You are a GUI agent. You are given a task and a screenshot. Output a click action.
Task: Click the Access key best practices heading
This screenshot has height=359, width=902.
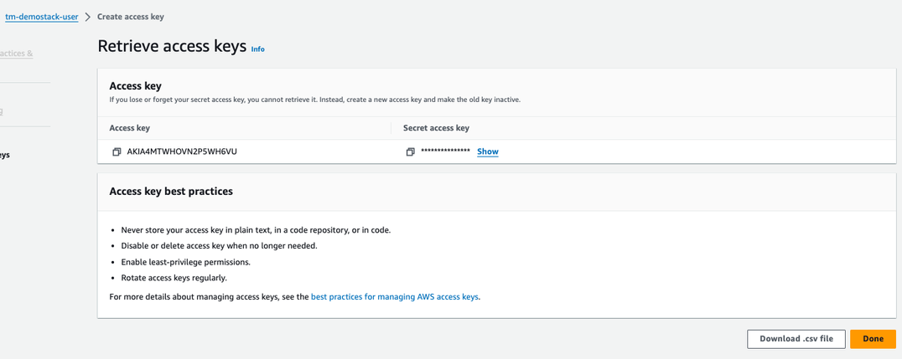point(171,192)
